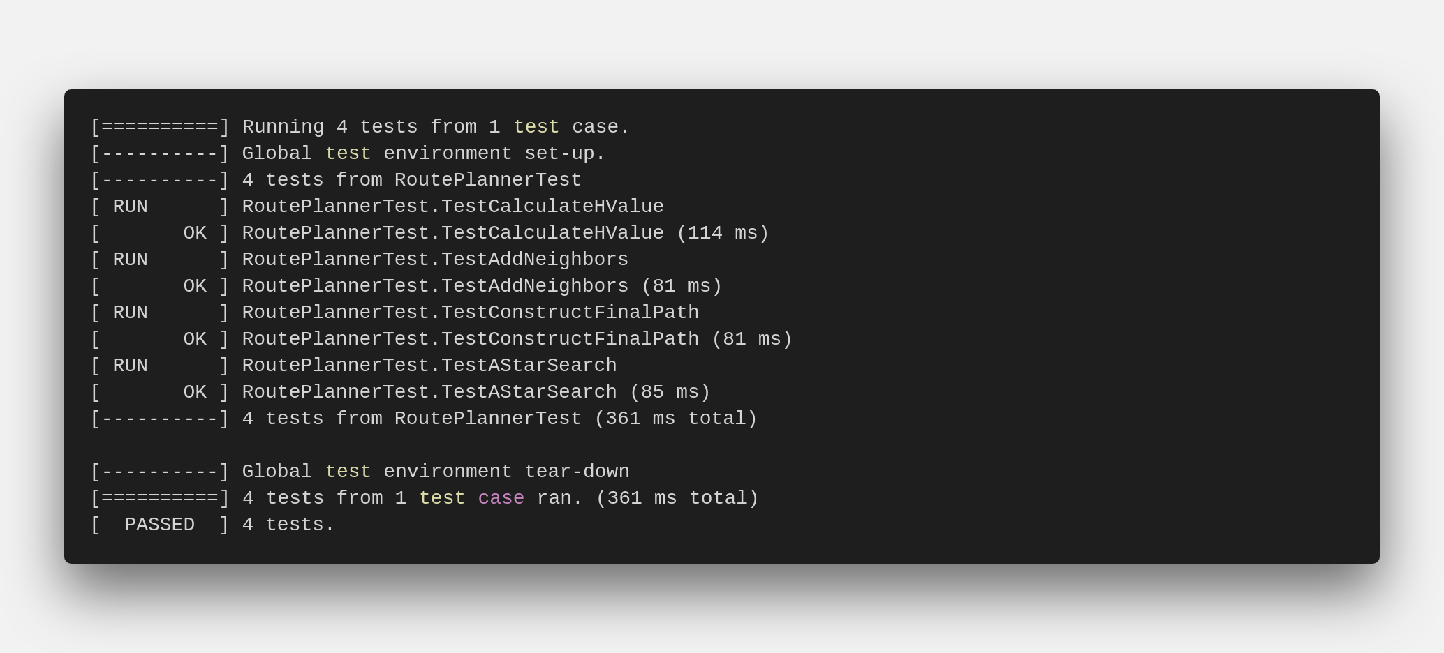Click the pink 'case' word
1444x653 pixels.
pos(501,498)
